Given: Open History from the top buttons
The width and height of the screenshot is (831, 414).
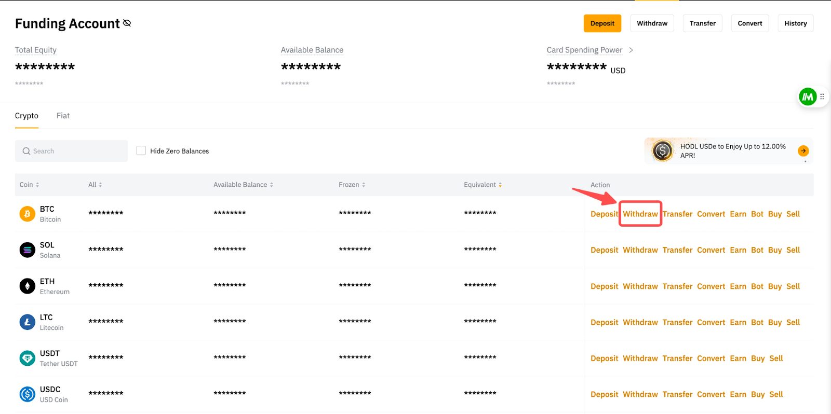Looking at the screenshot, I should click(795, 23).
